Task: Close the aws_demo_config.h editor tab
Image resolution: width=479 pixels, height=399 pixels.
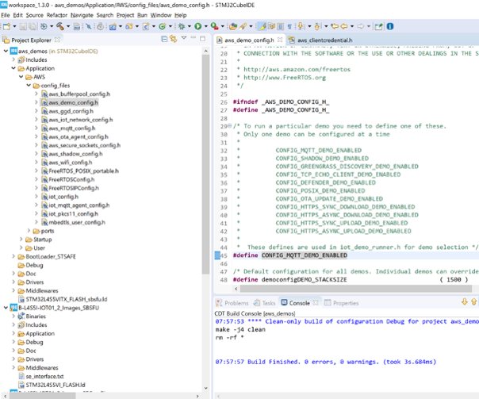Action: (x=280, y=40)
